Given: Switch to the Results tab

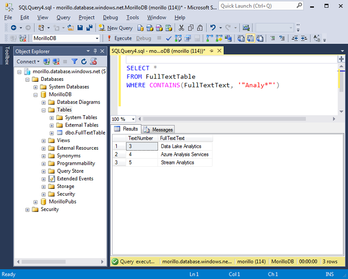Looking at the screenshot, I should 126,129.
